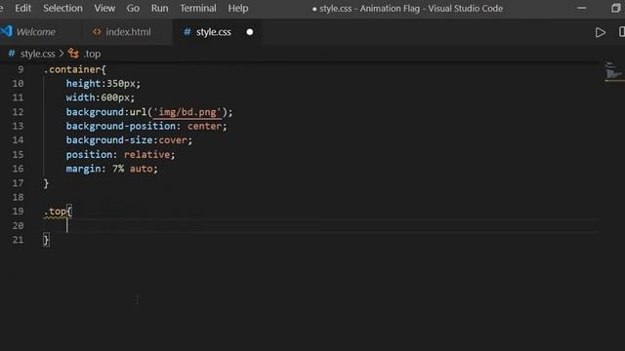Open the Run menu
The image size is (625, 351).
tap(159, 8)
